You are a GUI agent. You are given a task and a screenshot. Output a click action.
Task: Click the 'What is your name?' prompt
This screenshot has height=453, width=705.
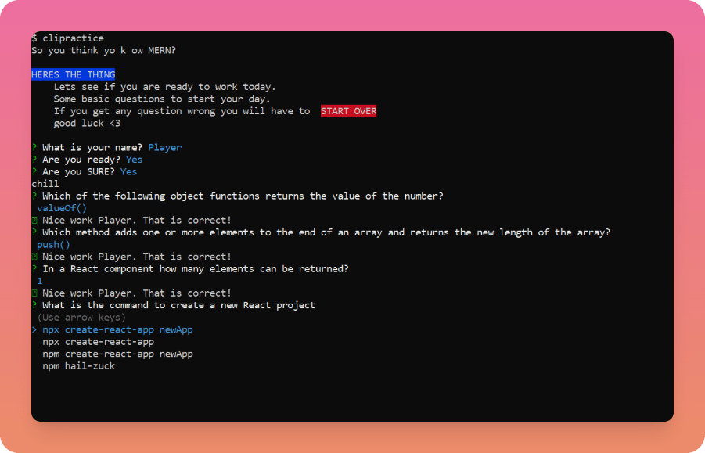point(92,147)
